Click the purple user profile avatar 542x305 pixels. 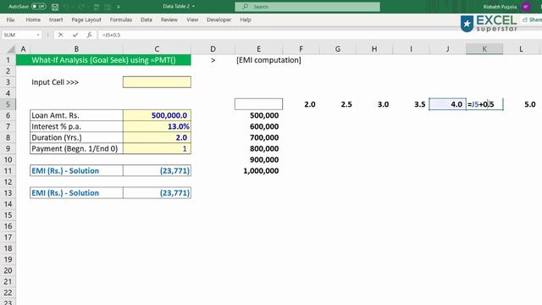[x=526, y=7]
